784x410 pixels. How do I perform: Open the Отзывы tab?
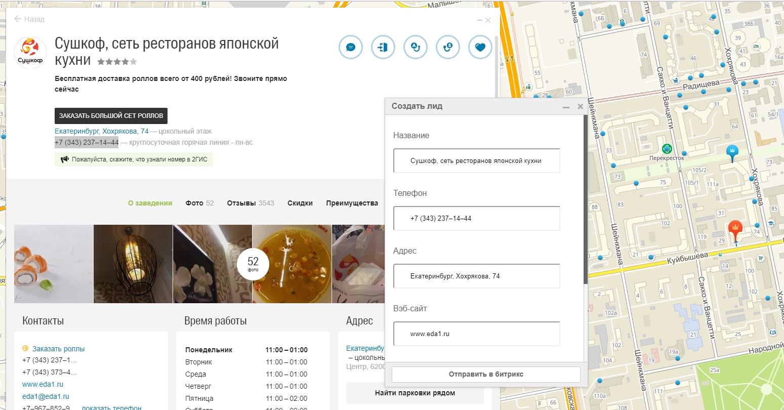[250, 203]
